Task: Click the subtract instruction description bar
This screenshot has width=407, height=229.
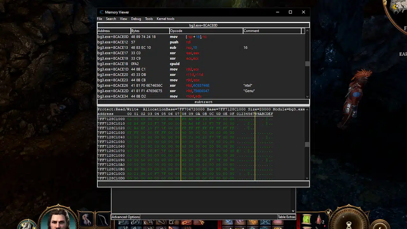Action: tap(203, 102)
